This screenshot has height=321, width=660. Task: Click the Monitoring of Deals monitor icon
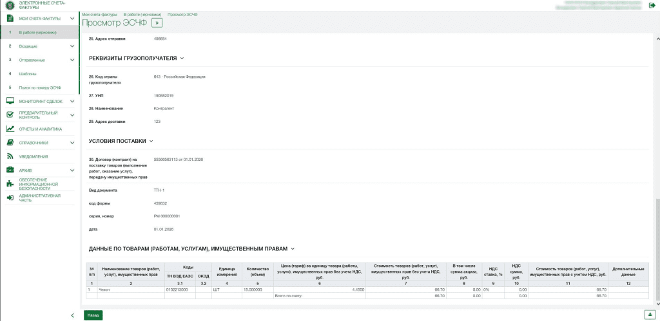click(10, 101)
